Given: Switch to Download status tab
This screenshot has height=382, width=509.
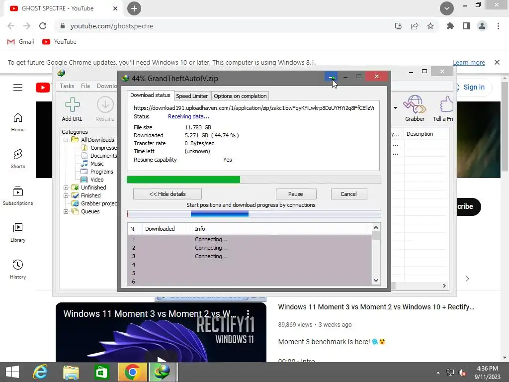Looking at the screenshot, I should (150, 95).
